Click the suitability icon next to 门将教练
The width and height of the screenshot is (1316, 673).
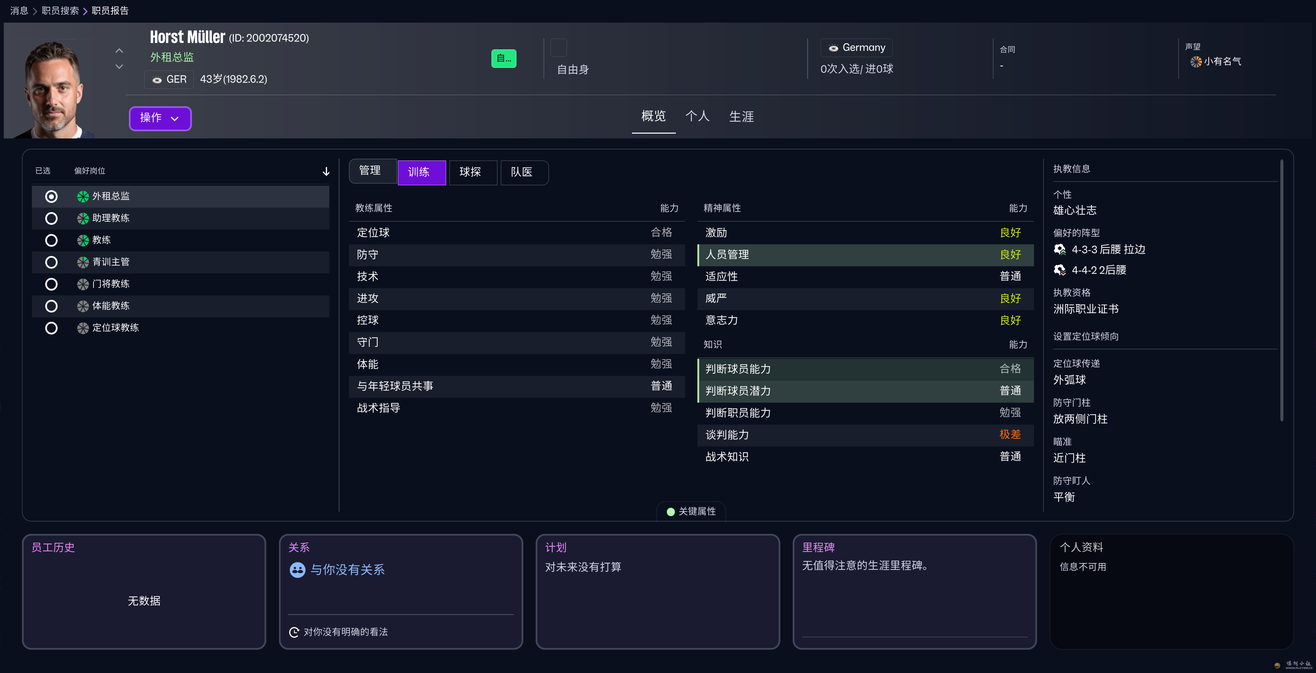pyautogui.click(x=83, y=284)
